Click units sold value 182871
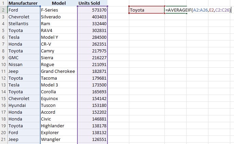The image size is (234, 144). click(x=92, y=71)
